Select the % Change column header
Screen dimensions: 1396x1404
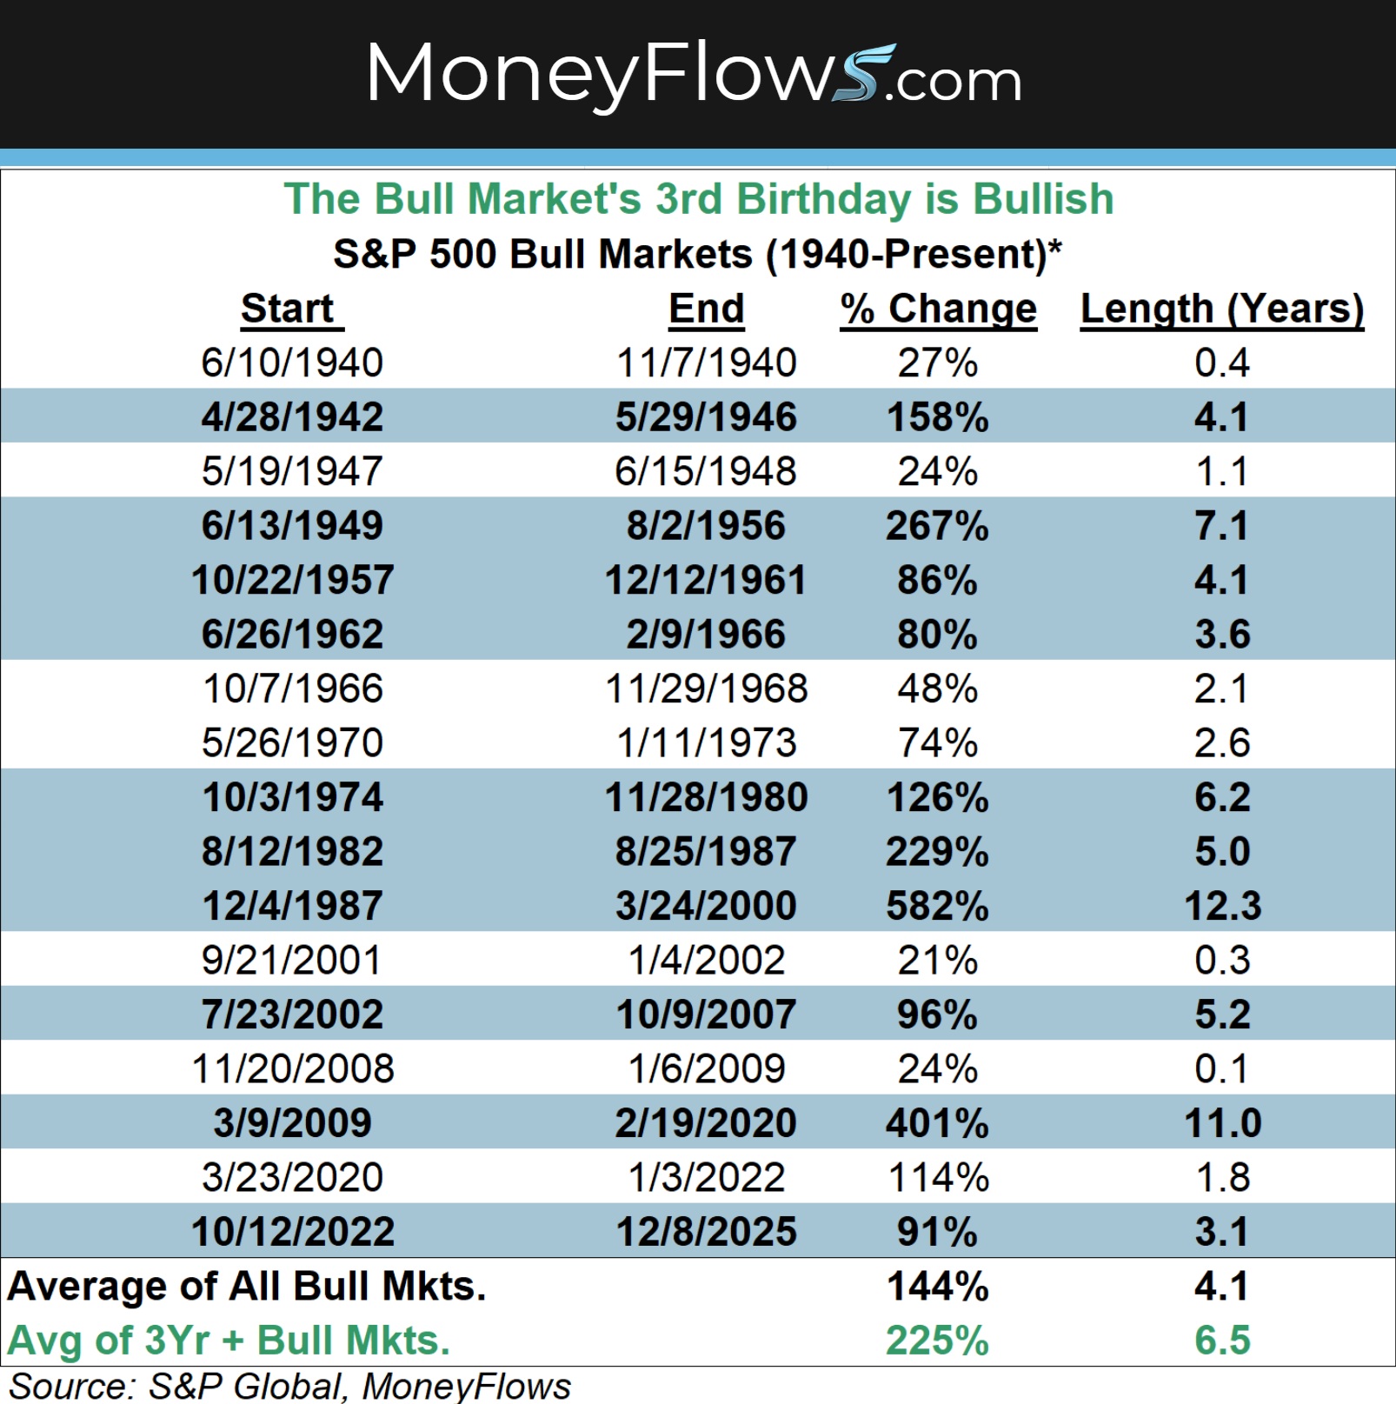pyautogui.click(x=938, y=309)
